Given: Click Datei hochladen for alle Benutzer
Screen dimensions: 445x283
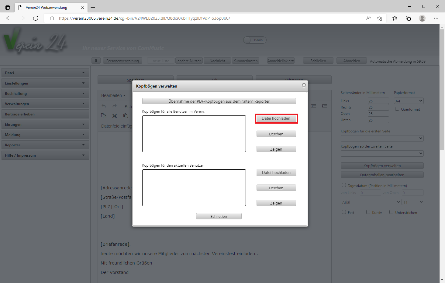Looking at the screenshot, I should click(x=276, y=118).
